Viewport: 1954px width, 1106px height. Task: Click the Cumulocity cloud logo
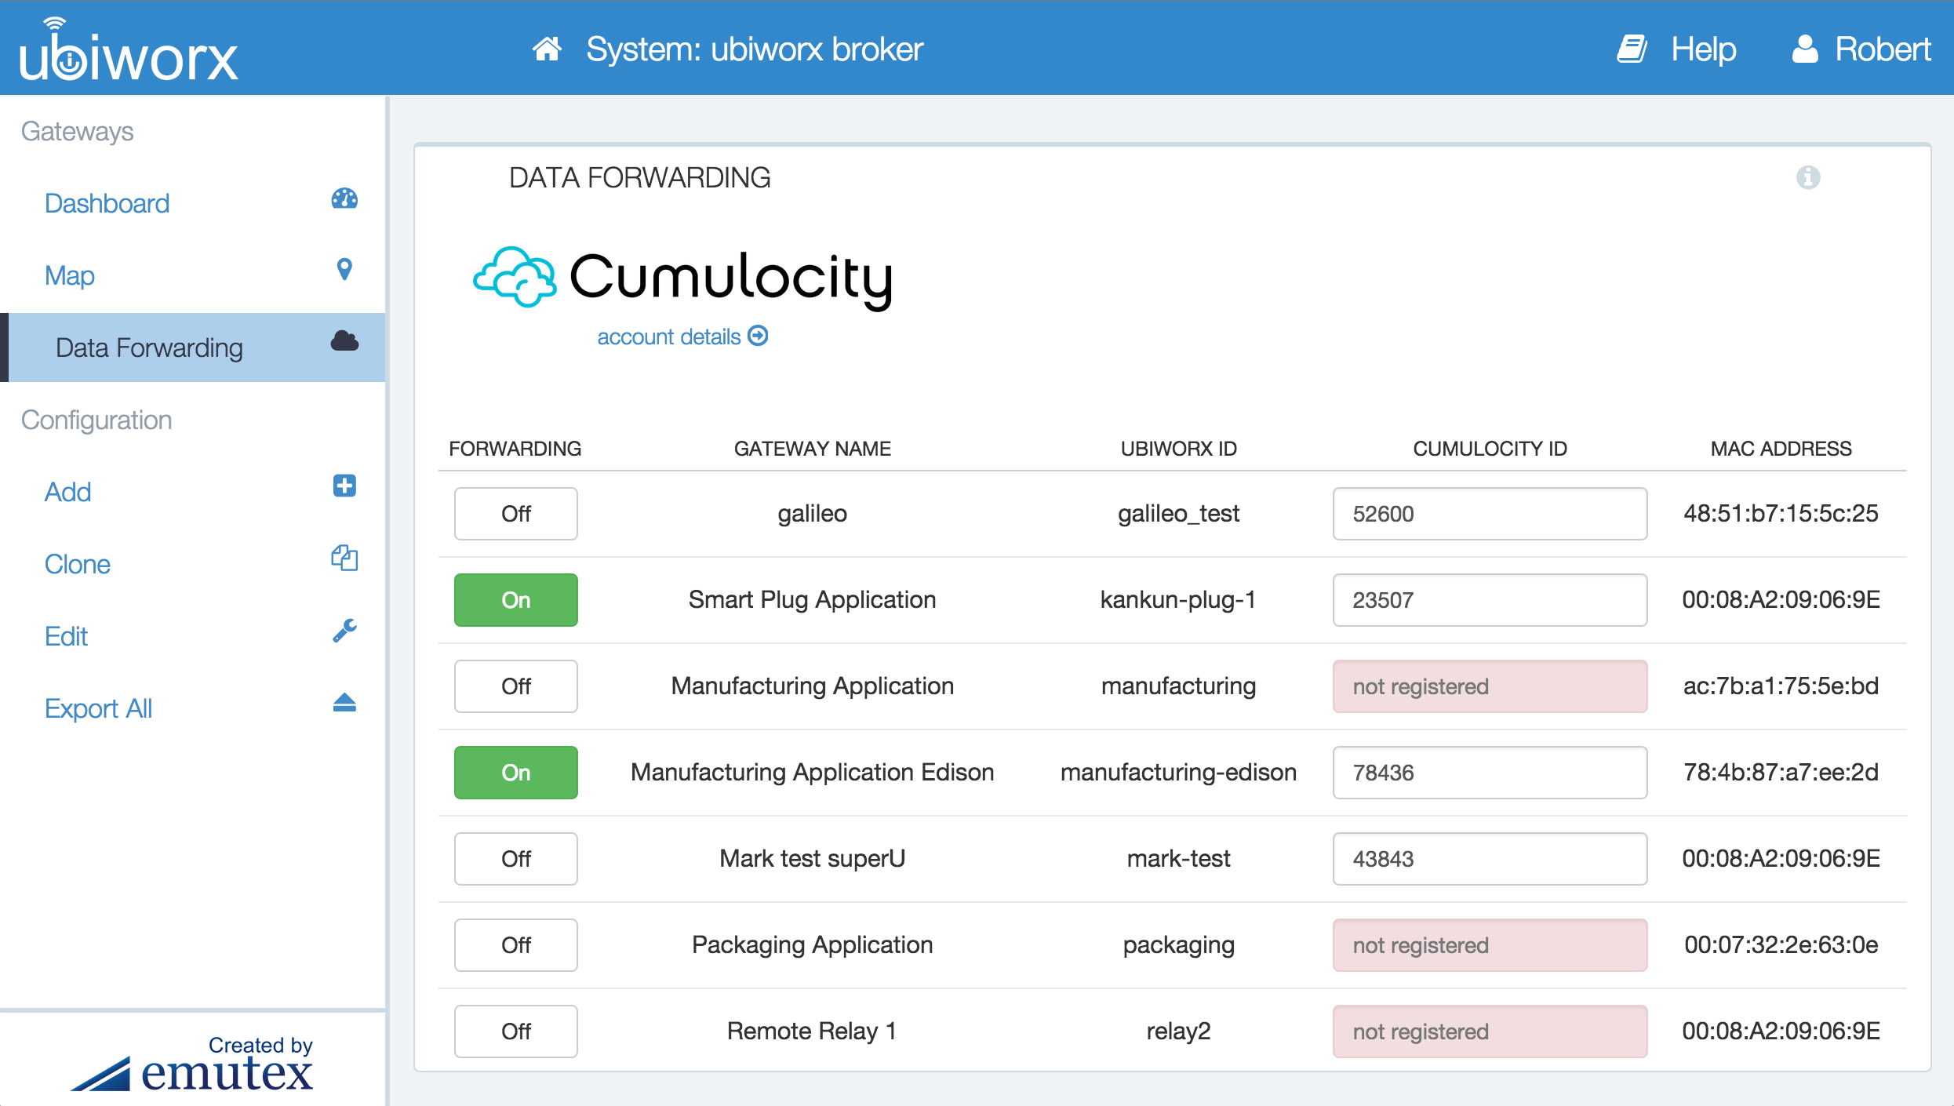(x=515, y=276)
